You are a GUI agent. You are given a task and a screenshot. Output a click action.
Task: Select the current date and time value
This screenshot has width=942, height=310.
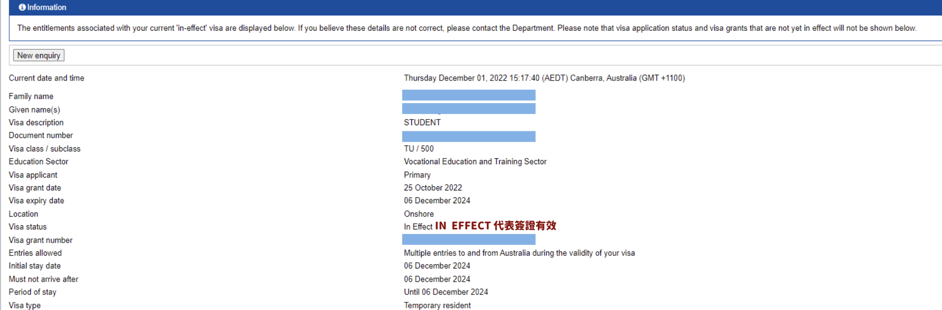pos(544,78)
